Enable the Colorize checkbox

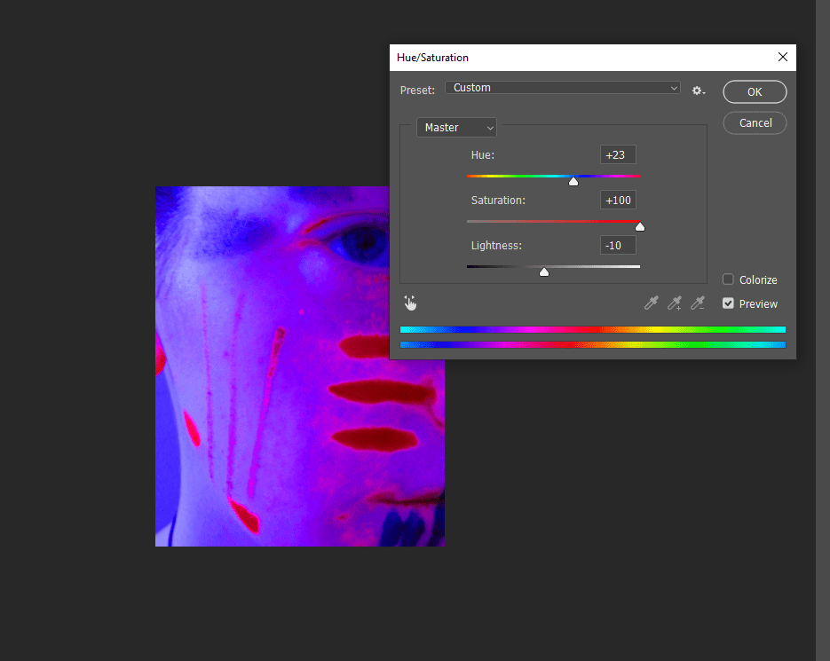tap(728, 279)
